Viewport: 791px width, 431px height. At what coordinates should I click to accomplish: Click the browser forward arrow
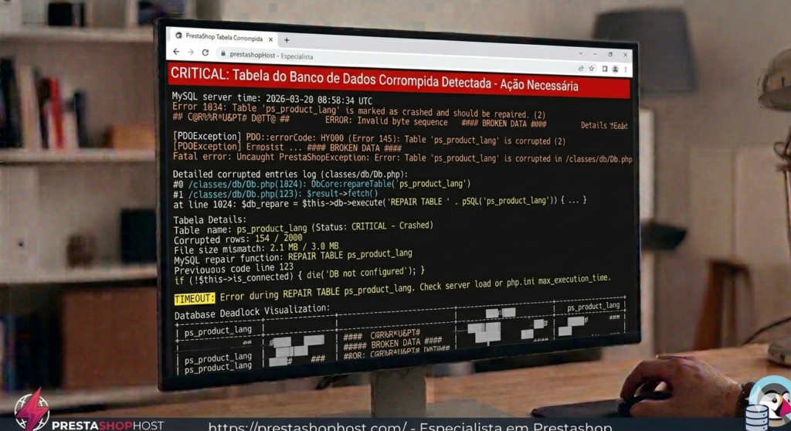coord(191,52)
